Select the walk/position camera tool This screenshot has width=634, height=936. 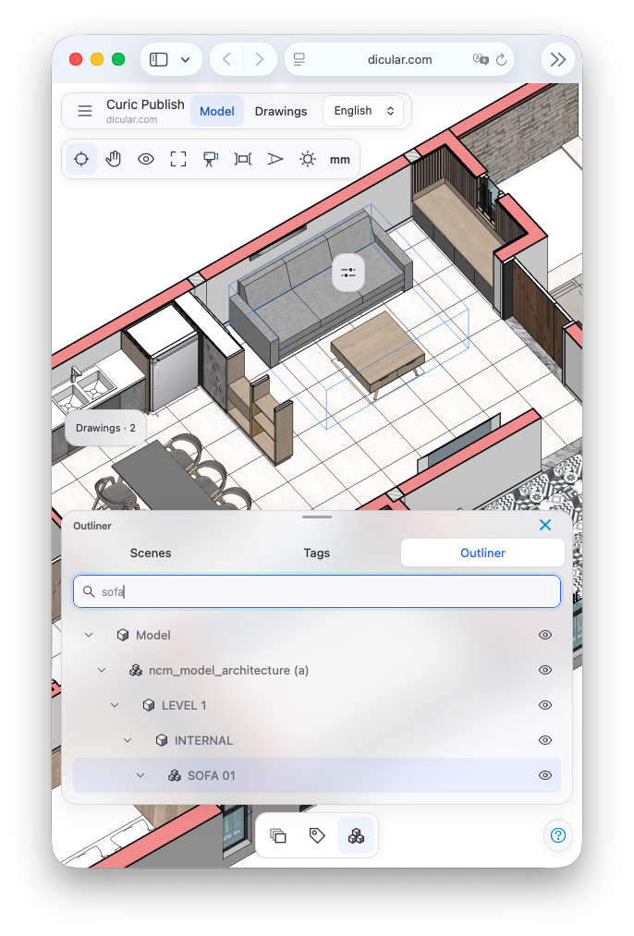point(210,159)
